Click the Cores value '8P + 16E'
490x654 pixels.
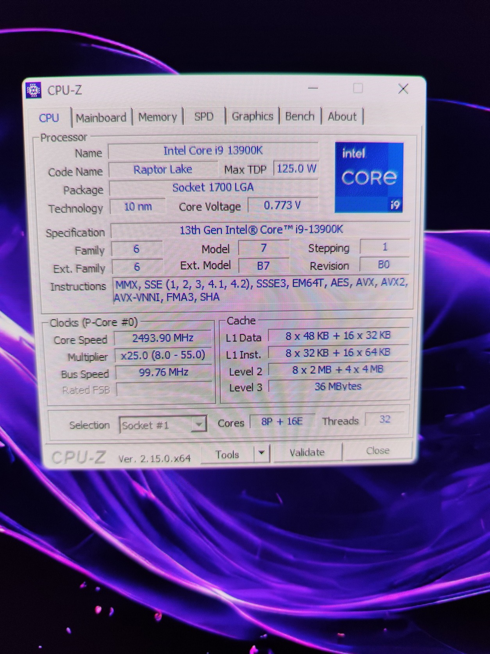click(282, 421)
